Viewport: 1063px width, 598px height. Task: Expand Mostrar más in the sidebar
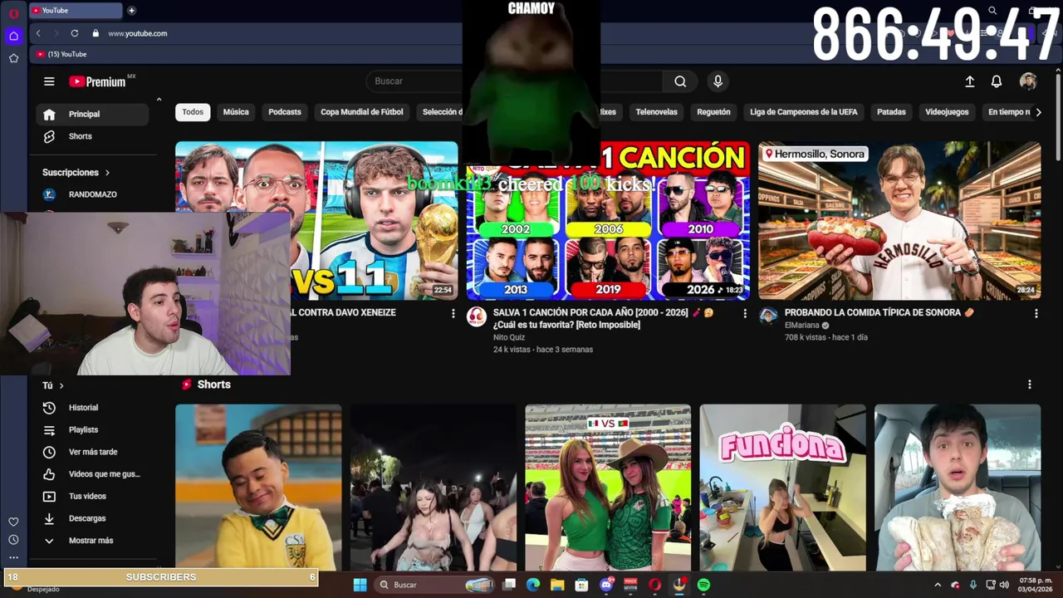pyautogui.click(x=92, y=541)
